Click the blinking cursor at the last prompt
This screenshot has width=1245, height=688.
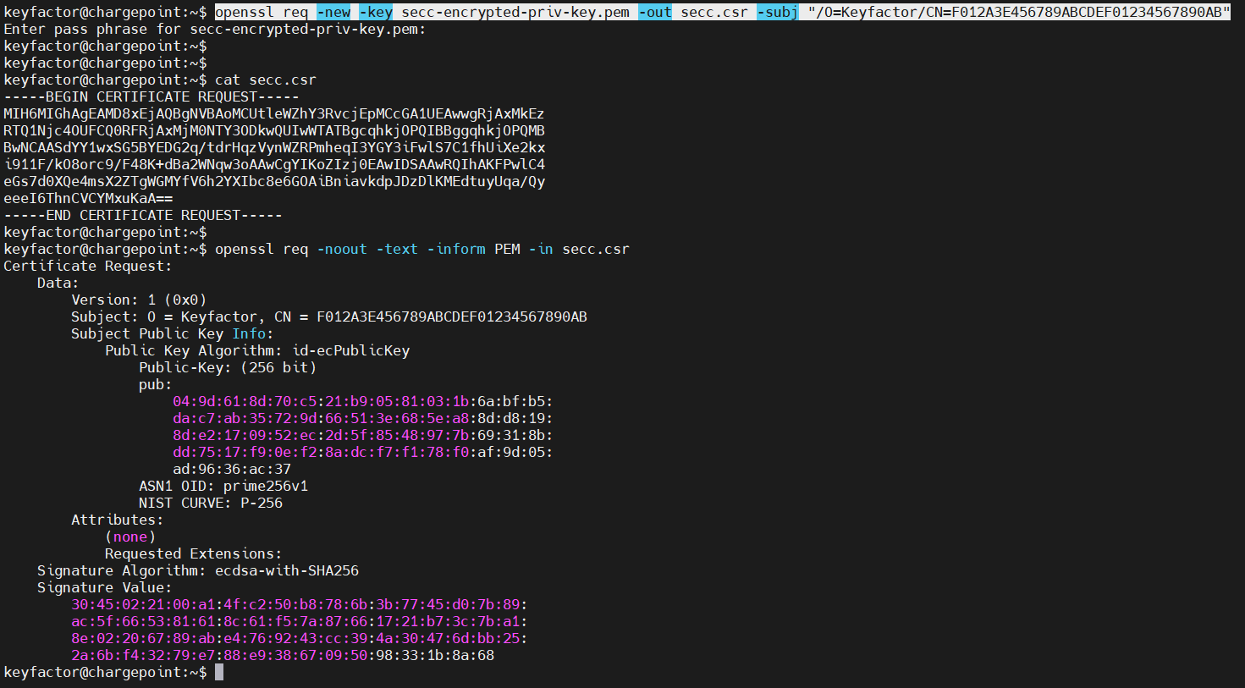219,672
